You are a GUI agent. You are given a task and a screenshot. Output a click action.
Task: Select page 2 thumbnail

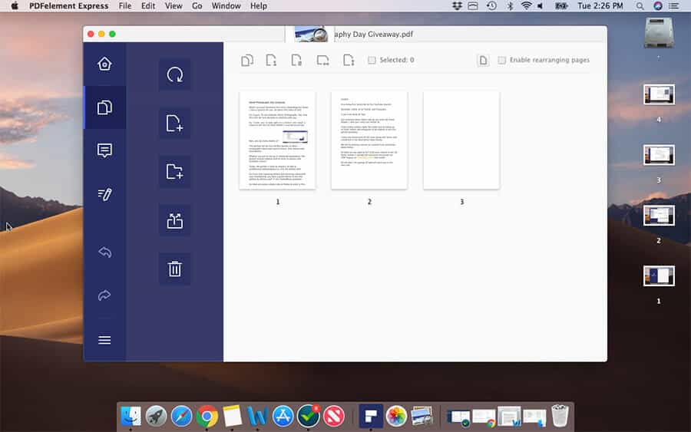(x=369, y=140)
